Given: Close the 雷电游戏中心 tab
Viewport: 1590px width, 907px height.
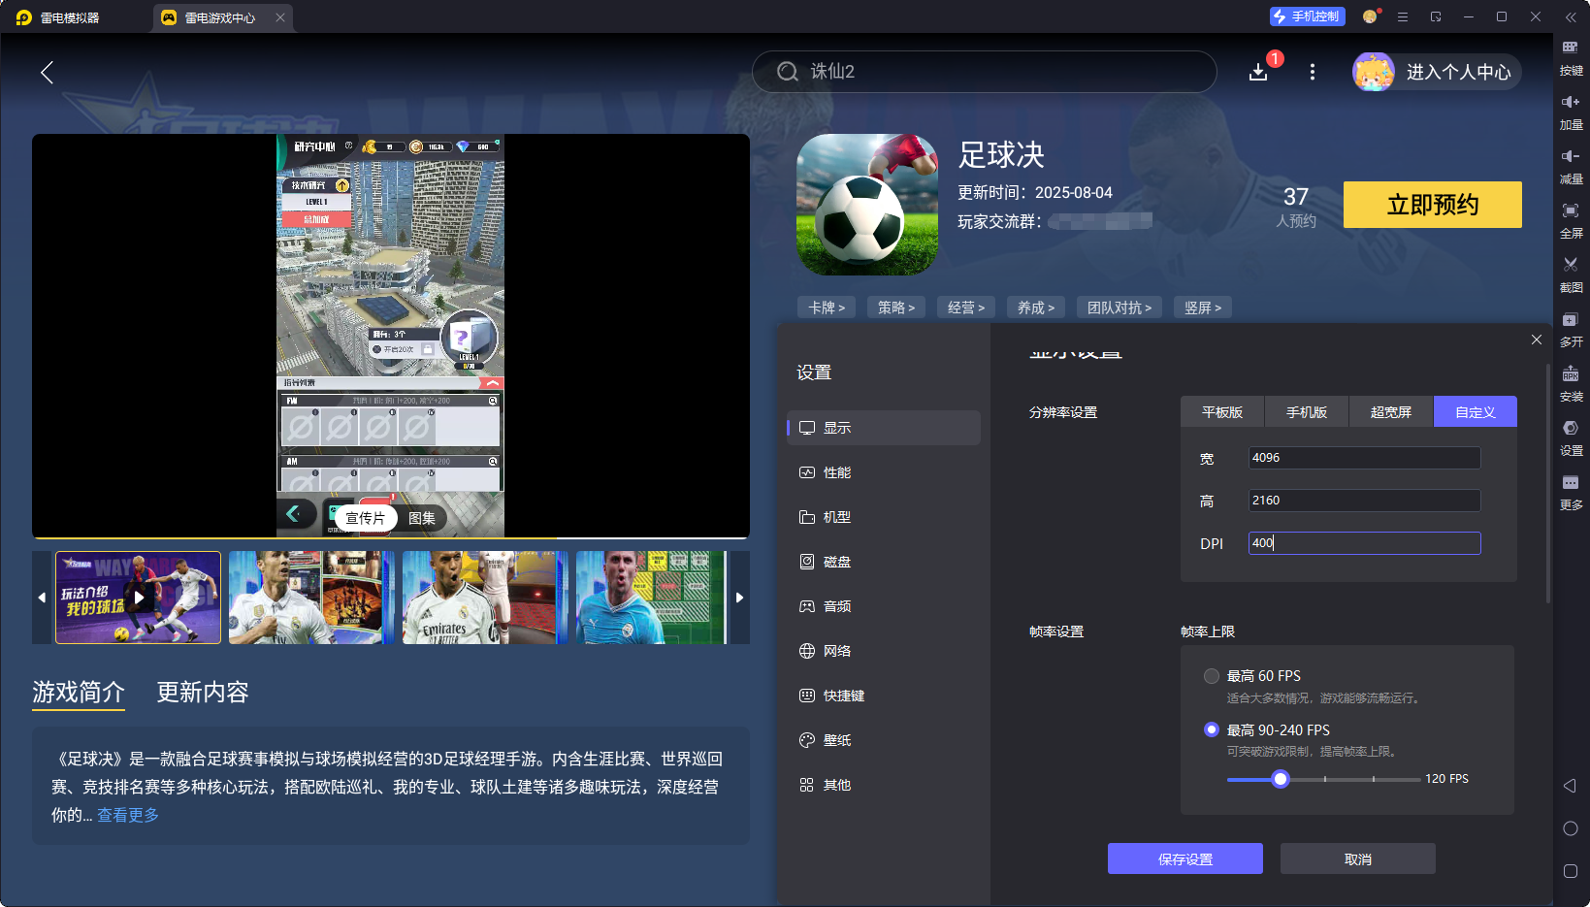Looking at the screenshot, I should pyautogui.click(x=280, y=17).
